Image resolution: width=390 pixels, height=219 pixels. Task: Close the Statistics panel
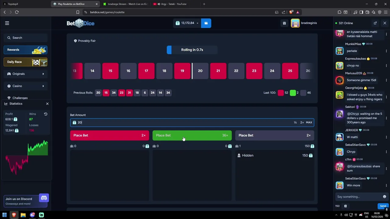coord(47,104)
